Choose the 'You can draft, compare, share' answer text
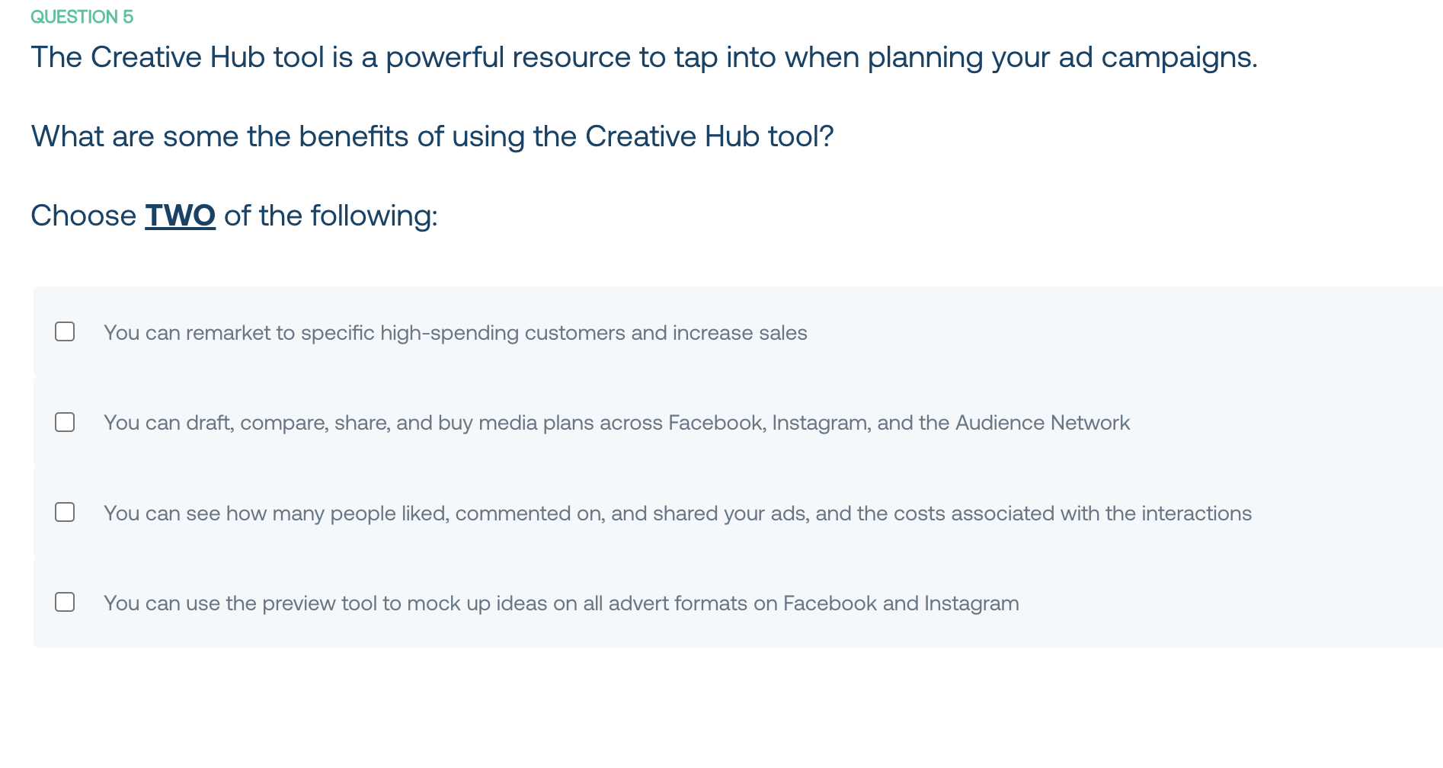The width and height of the screenshot is (1443, 768). click(616, 423)
